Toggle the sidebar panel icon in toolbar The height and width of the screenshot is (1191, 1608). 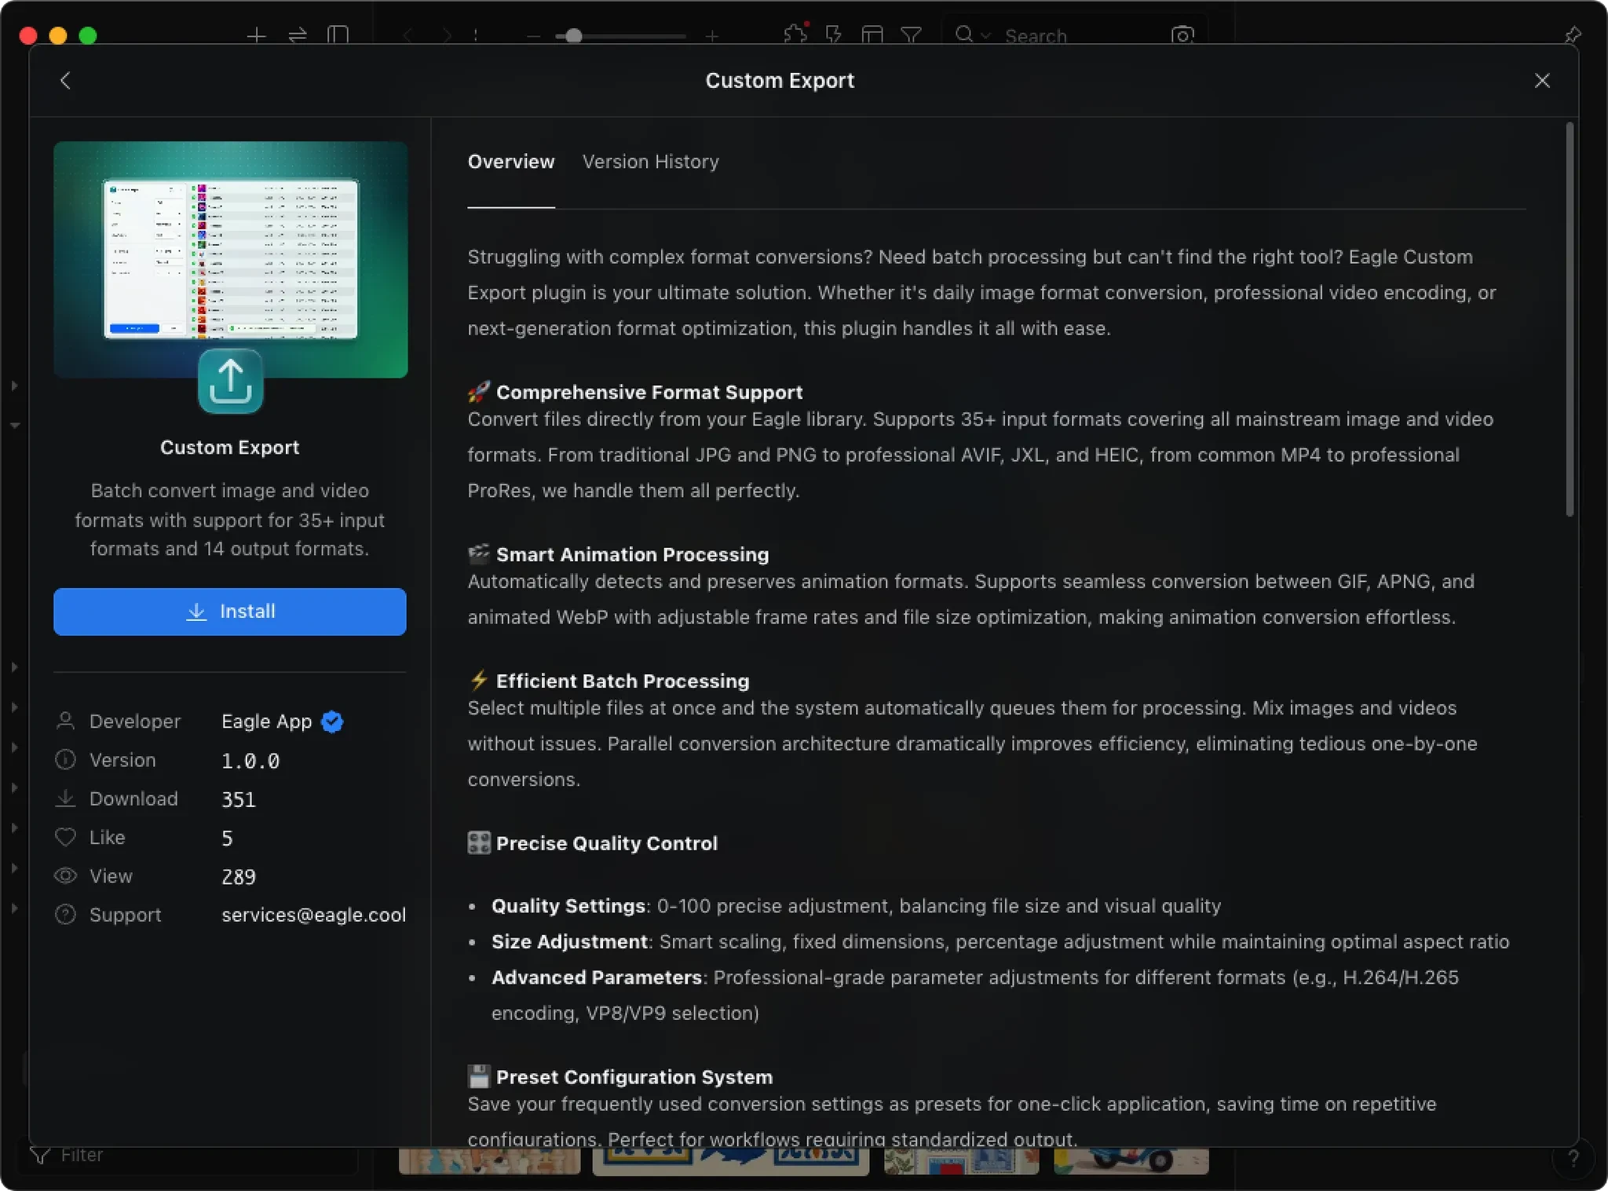(x=338, y=35)
